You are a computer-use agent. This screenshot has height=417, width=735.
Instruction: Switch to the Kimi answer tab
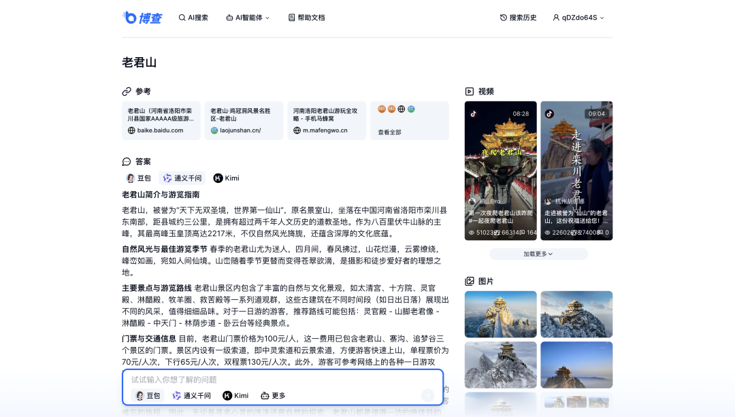coord(227,178)
